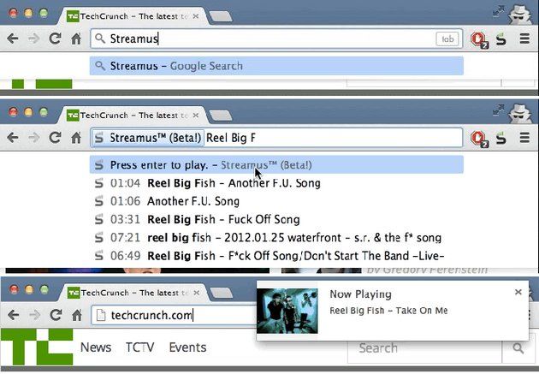This screenshot has width=539, height=374.
Task: Click home icon in top browser window
Action: point(76,39)
